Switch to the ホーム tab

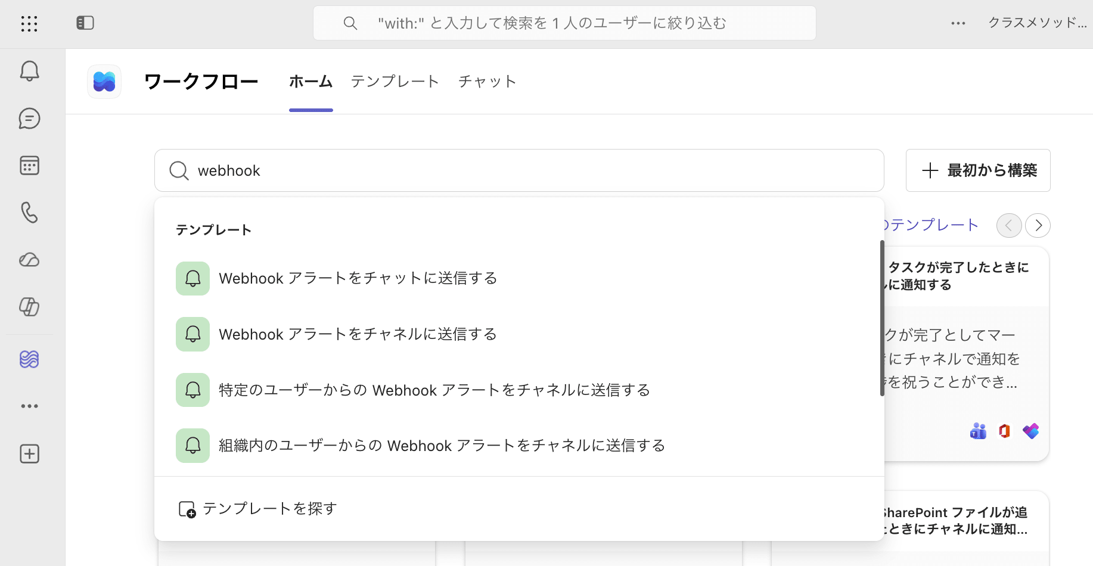(x=311, y=82)
